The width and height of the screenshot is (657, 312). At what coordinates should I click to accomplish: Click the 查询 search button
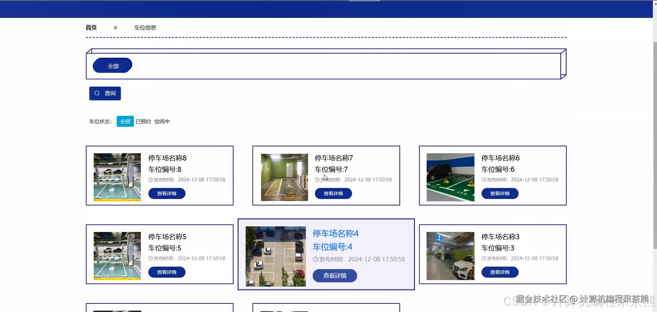[x=105, y=93]
